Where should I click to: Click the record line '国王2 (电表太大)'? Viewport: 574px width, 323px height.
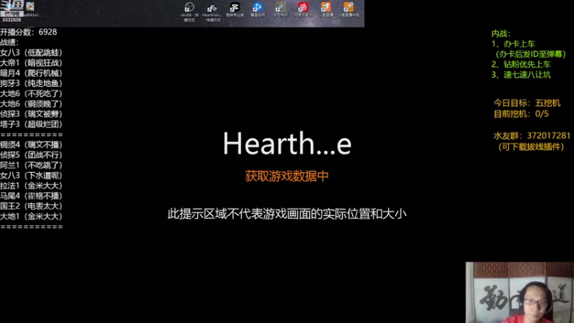31,206
